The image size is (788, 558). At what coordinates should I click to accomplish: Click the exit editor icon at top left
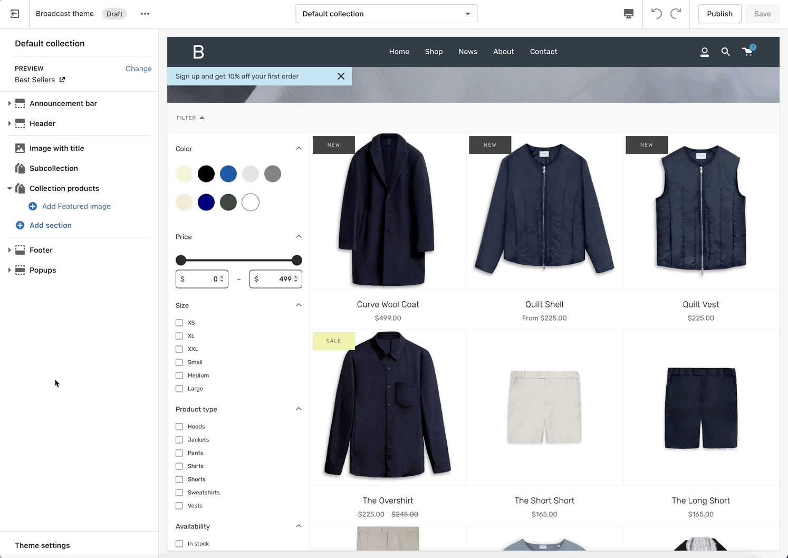(15, 14)
